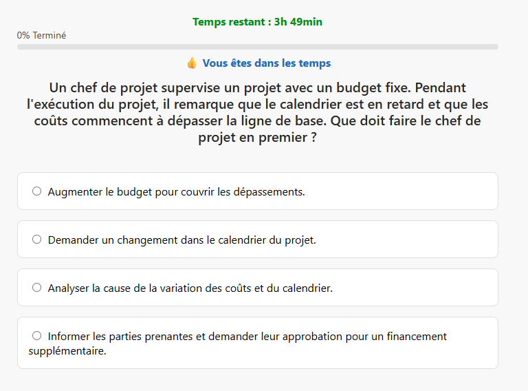528x391 pixels.
Task: Click the thumbs-up emoji icon
Action: click(x=192, y=63)
